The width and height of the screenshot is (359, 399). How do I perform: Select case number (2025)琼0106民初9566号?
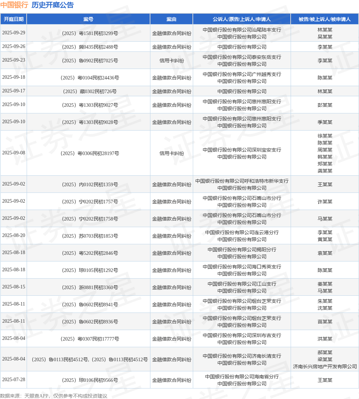pyautogui.click(x=90, y=380)
